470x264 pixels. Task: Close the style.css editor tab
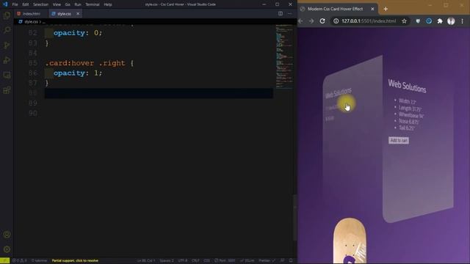(x=78, y=13)
